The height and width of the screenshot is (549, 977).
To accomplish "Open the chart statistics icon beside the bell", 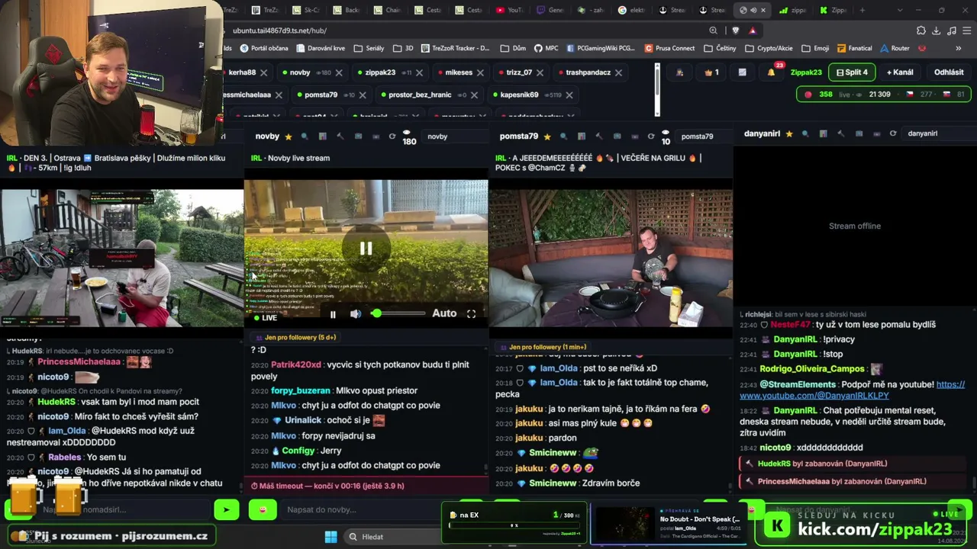I will click(742, 72).
